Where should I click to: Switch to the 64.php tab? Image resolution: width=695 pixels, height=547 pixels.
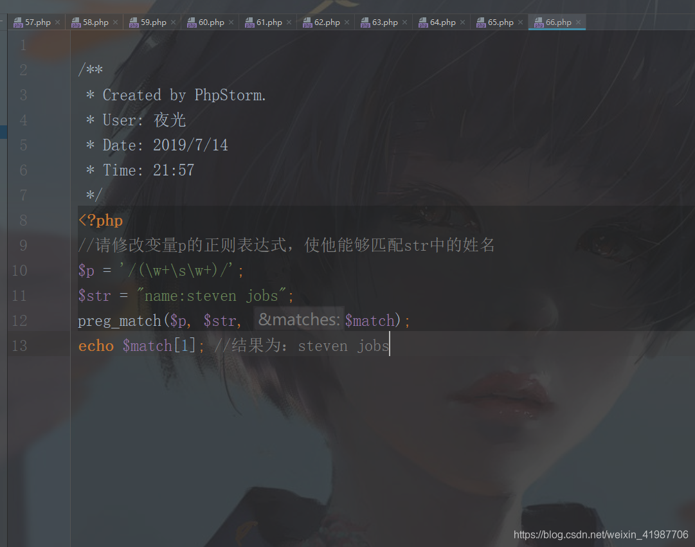point(442,22)
